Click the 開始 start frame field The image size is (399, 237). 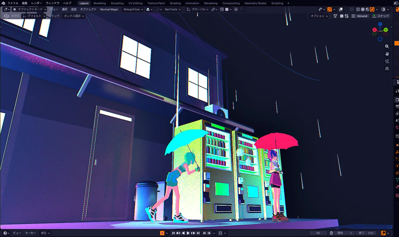pos(345,233)
